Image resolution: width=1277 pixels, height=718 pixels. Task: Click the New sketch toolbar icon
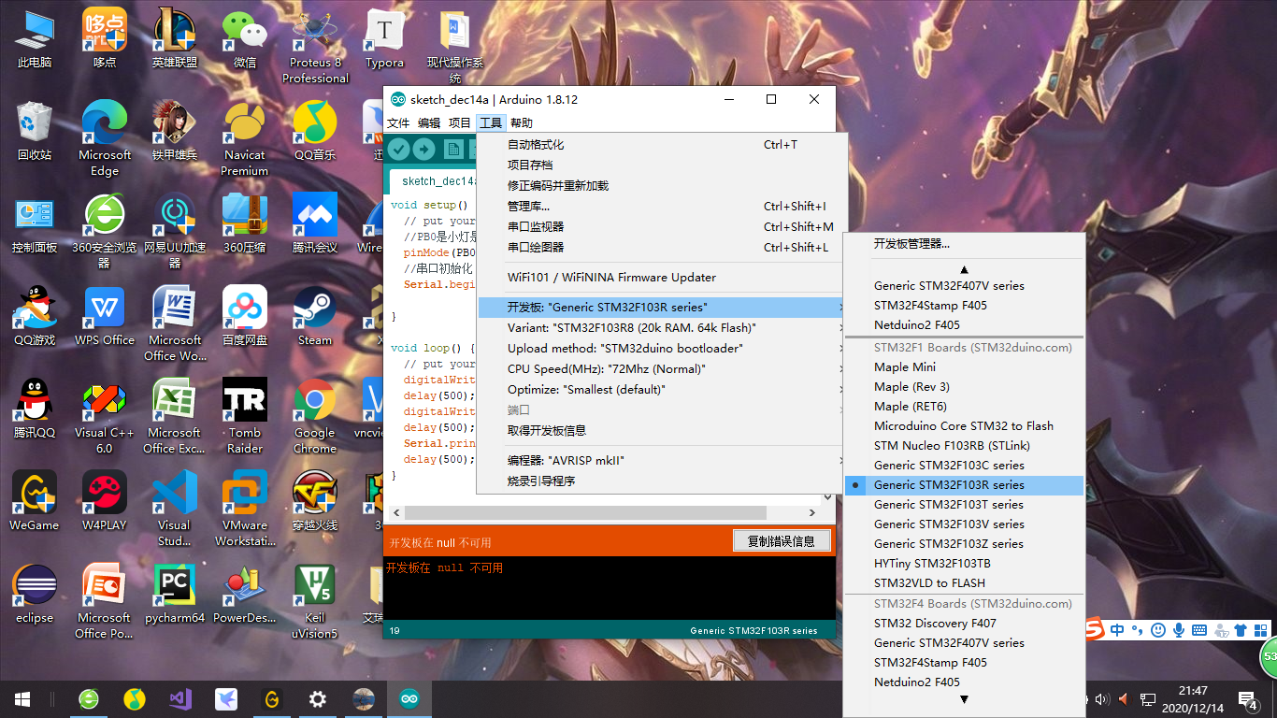point(453,150)
